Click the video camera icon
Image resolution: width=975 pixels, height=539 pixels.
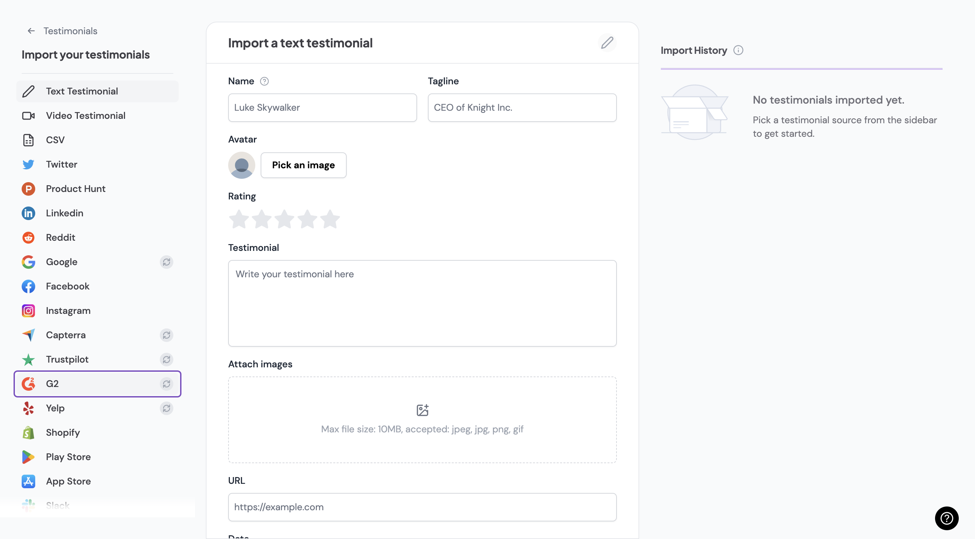pos(28,115)
